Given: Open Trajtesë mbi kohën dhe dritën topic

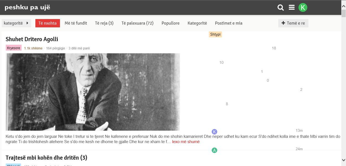Looking at the screenshot, I should click(x=46, y=158).
